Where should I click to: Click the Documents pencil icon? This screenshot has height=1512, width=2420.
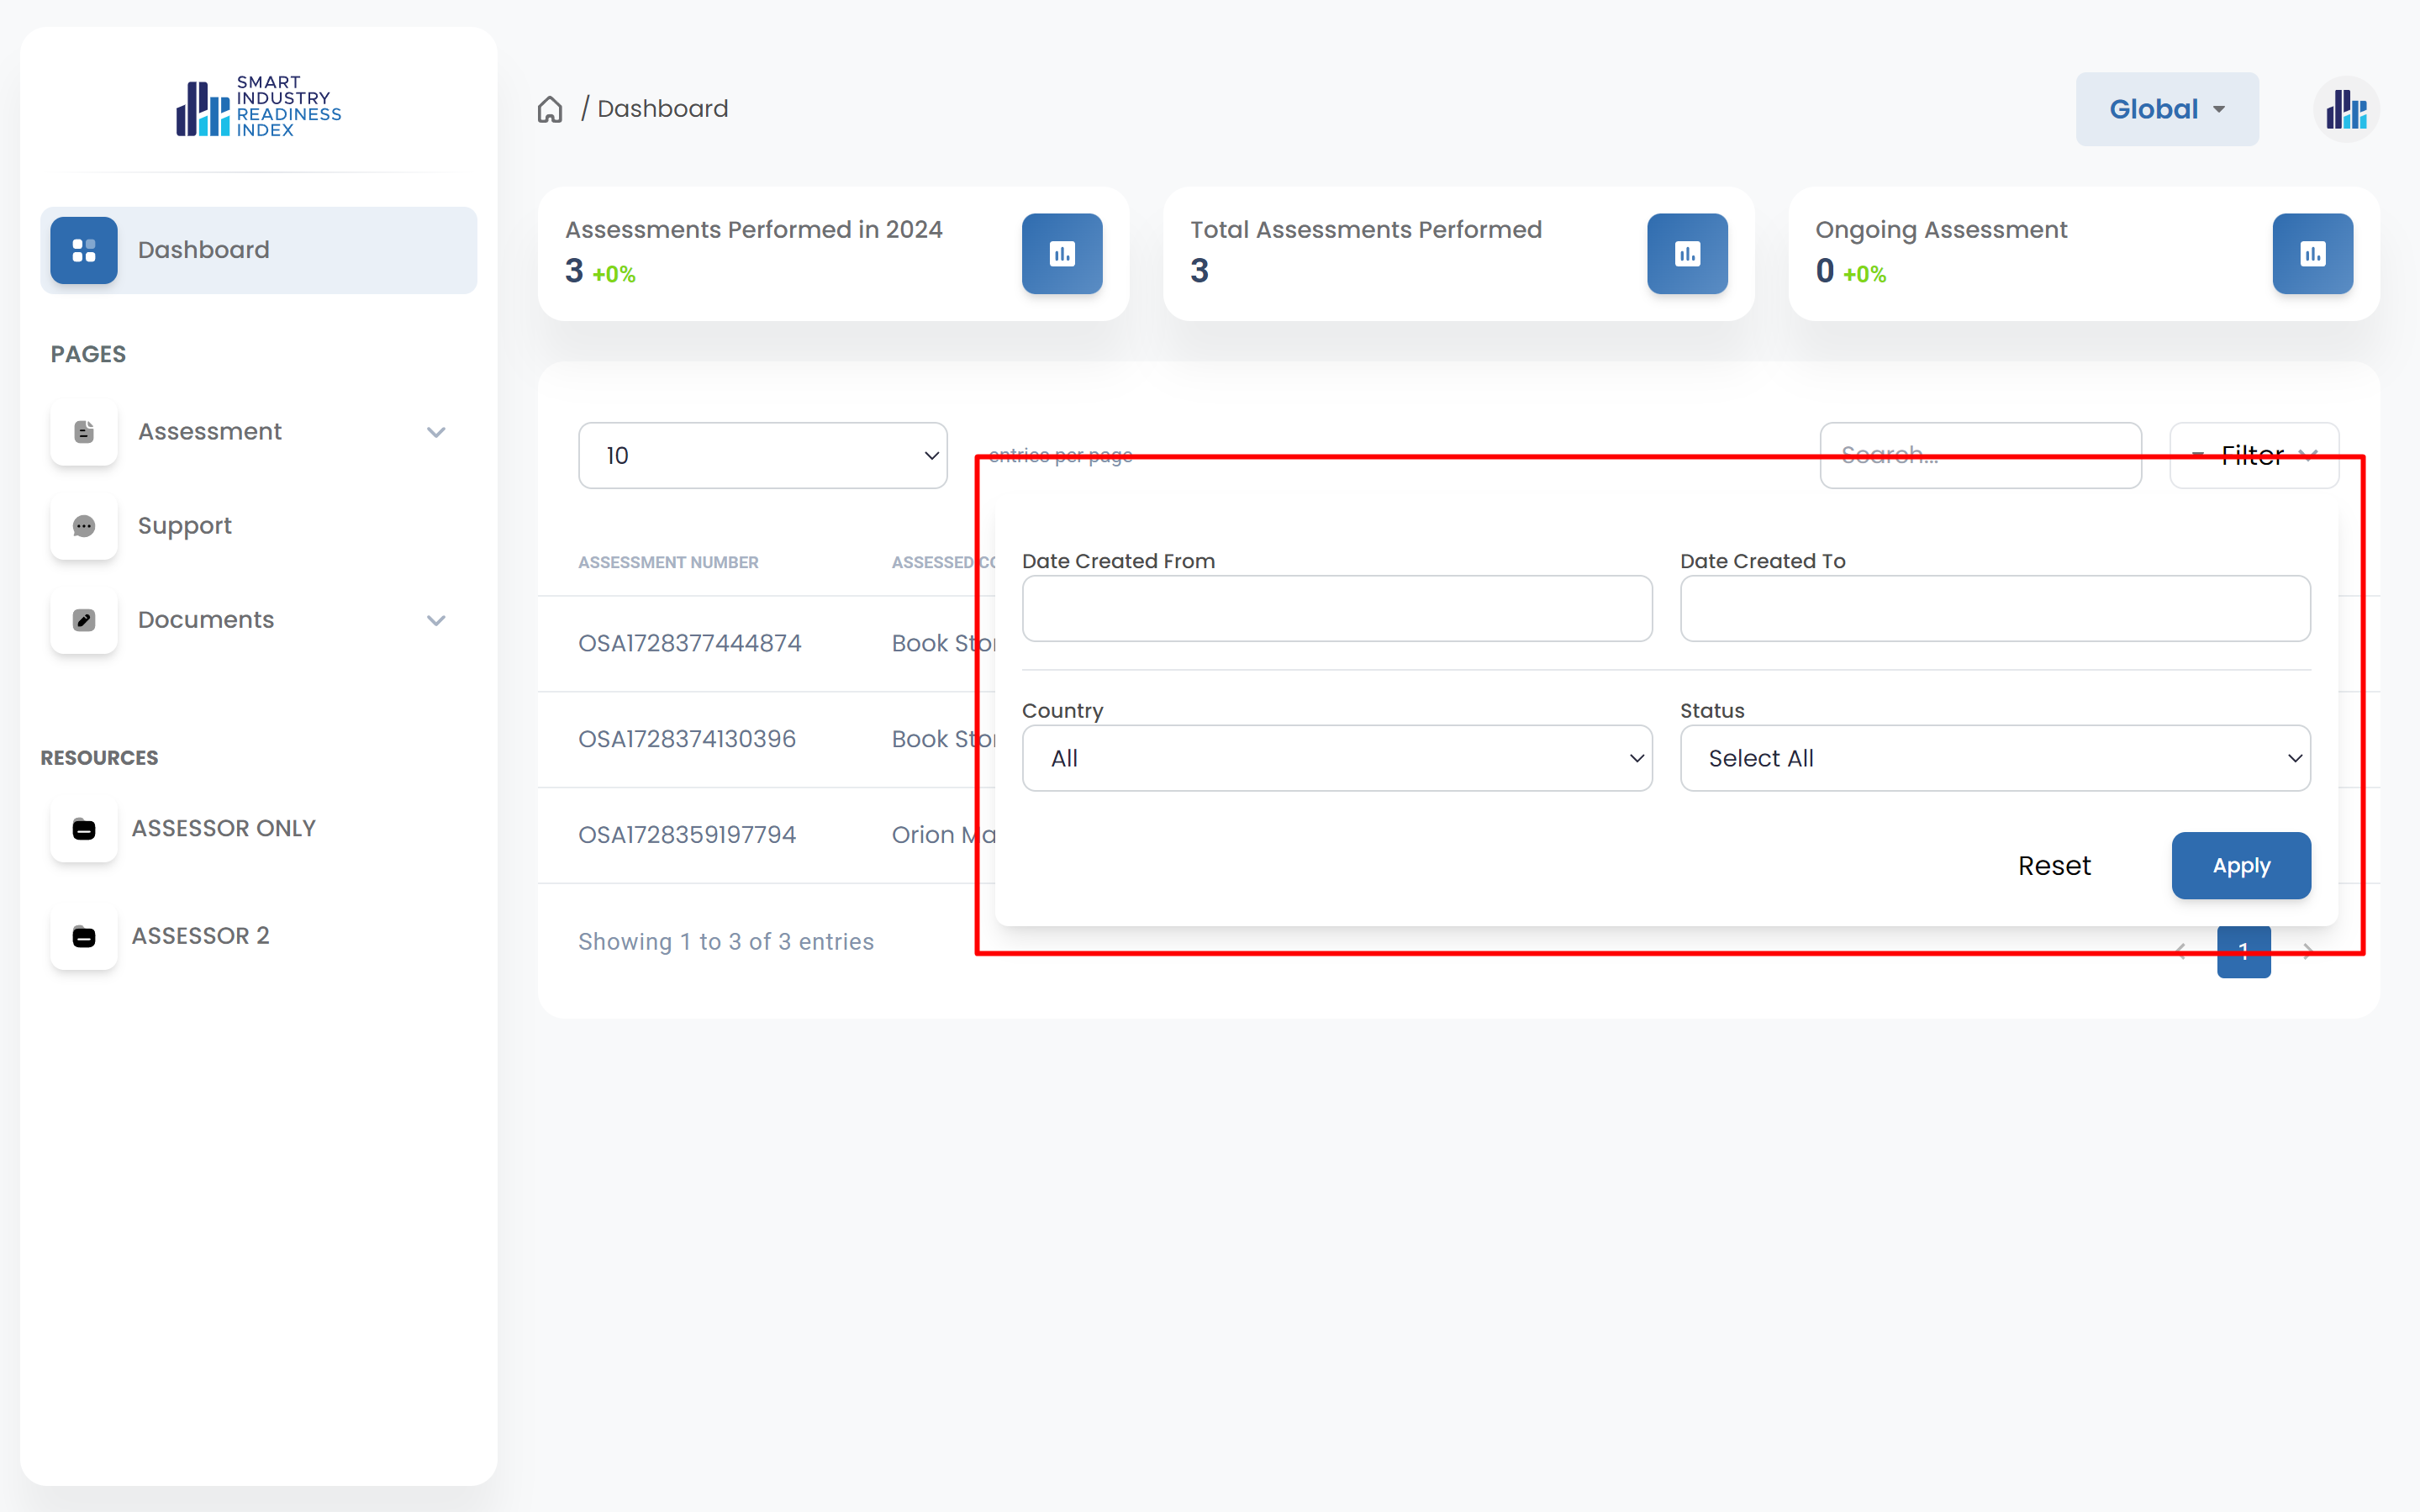pyautogui.click(x=84, y=620)
